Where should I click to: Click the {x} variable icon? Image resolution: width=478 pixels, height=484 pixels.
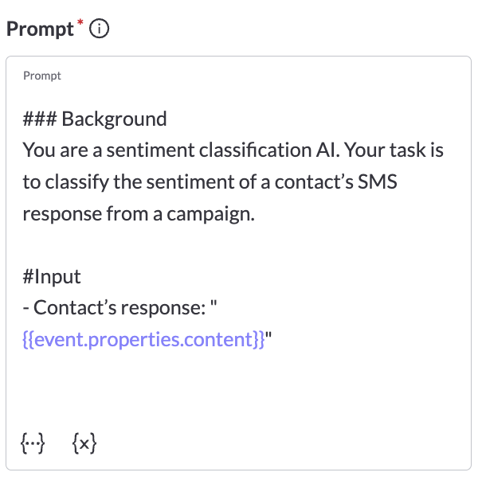[84, 442]
